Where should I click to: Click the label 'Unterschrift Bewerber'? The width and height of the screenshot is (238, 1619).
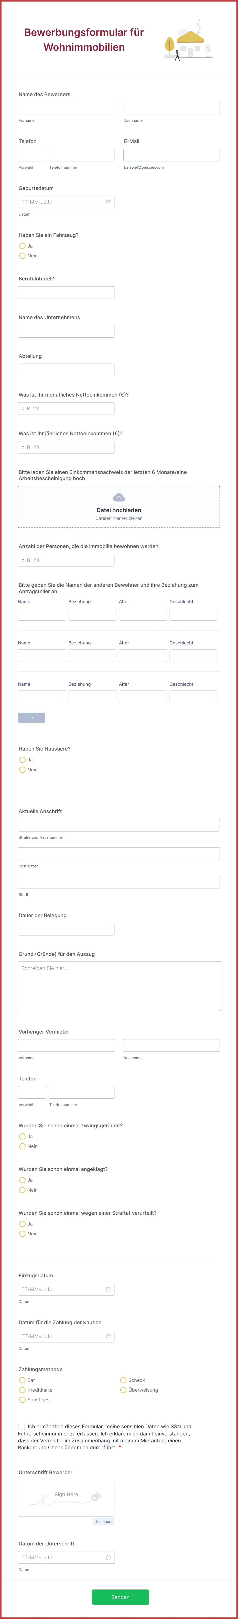click(45, 1473)
